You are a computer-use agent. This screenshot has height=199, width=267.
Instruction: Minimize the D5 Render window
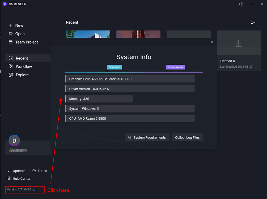pyautogui.click(x=252, y=4)
